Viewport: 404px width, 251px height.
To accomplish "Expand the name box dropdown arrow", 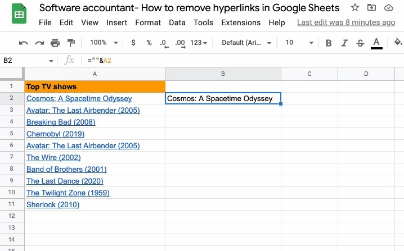I will click(51, 61).
